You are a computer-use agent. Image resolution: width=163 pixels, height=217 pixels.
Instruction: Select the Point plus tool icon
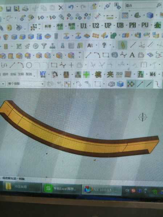[72, 65]
